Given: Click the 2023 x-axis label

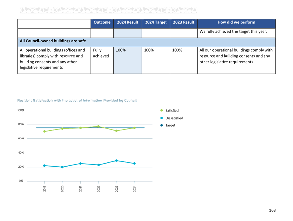Looking at the screenshot, I should (116, 189).
